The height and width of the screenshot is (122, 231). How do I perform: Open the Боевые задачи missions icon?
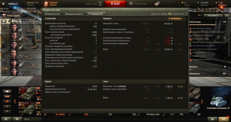click(x=4, y=16)
